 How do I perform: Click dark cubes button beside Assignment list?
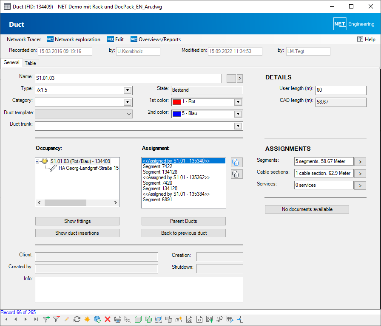coord(237,174)
